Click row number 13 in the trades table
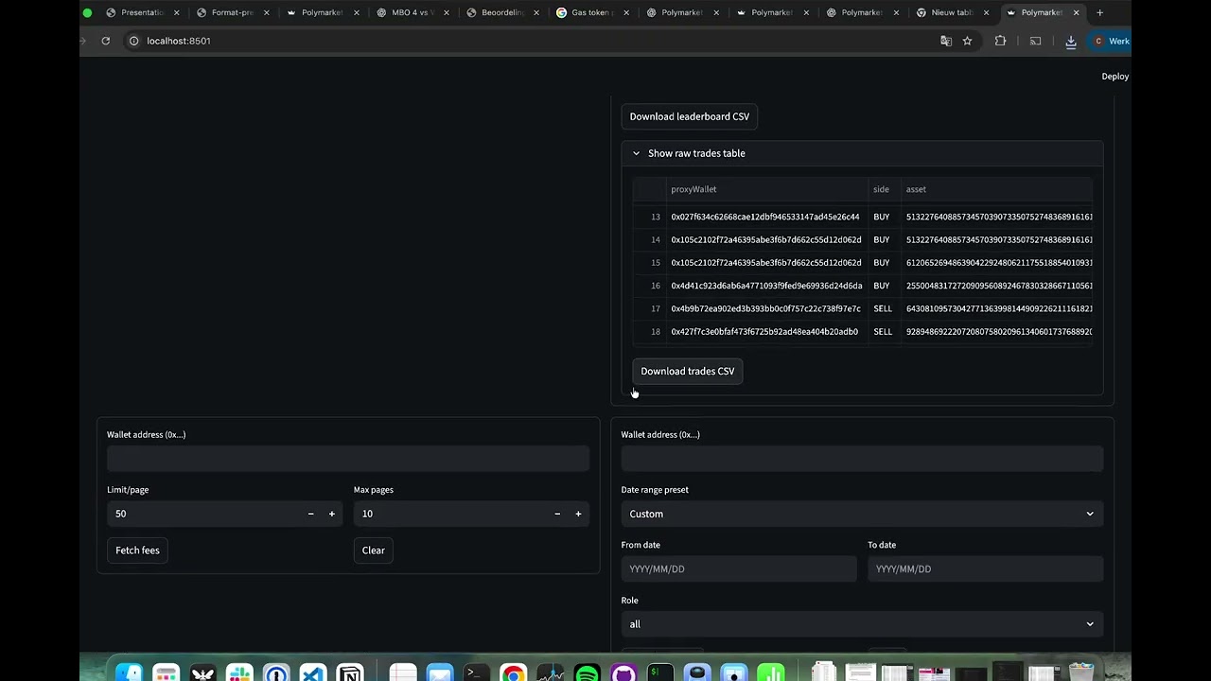The image size is (1211, 681). [x=650, y=217]
